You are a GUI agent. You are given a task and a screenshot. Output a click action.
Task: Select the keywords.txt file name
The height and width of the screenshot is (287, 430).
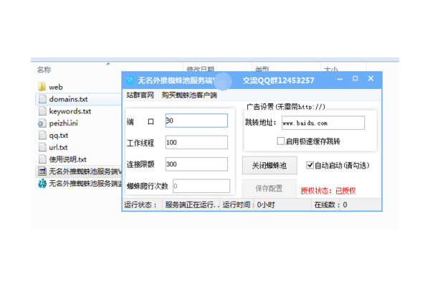click(x=70, y=111)
